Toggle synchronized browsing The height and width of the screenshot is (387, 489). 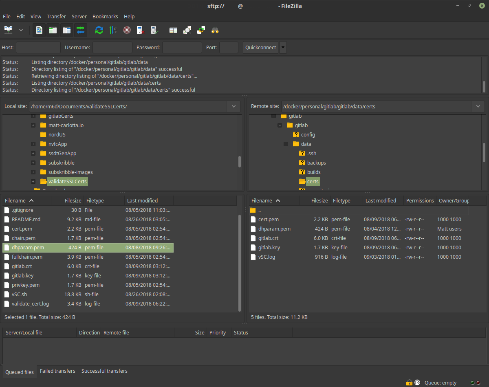201,30
